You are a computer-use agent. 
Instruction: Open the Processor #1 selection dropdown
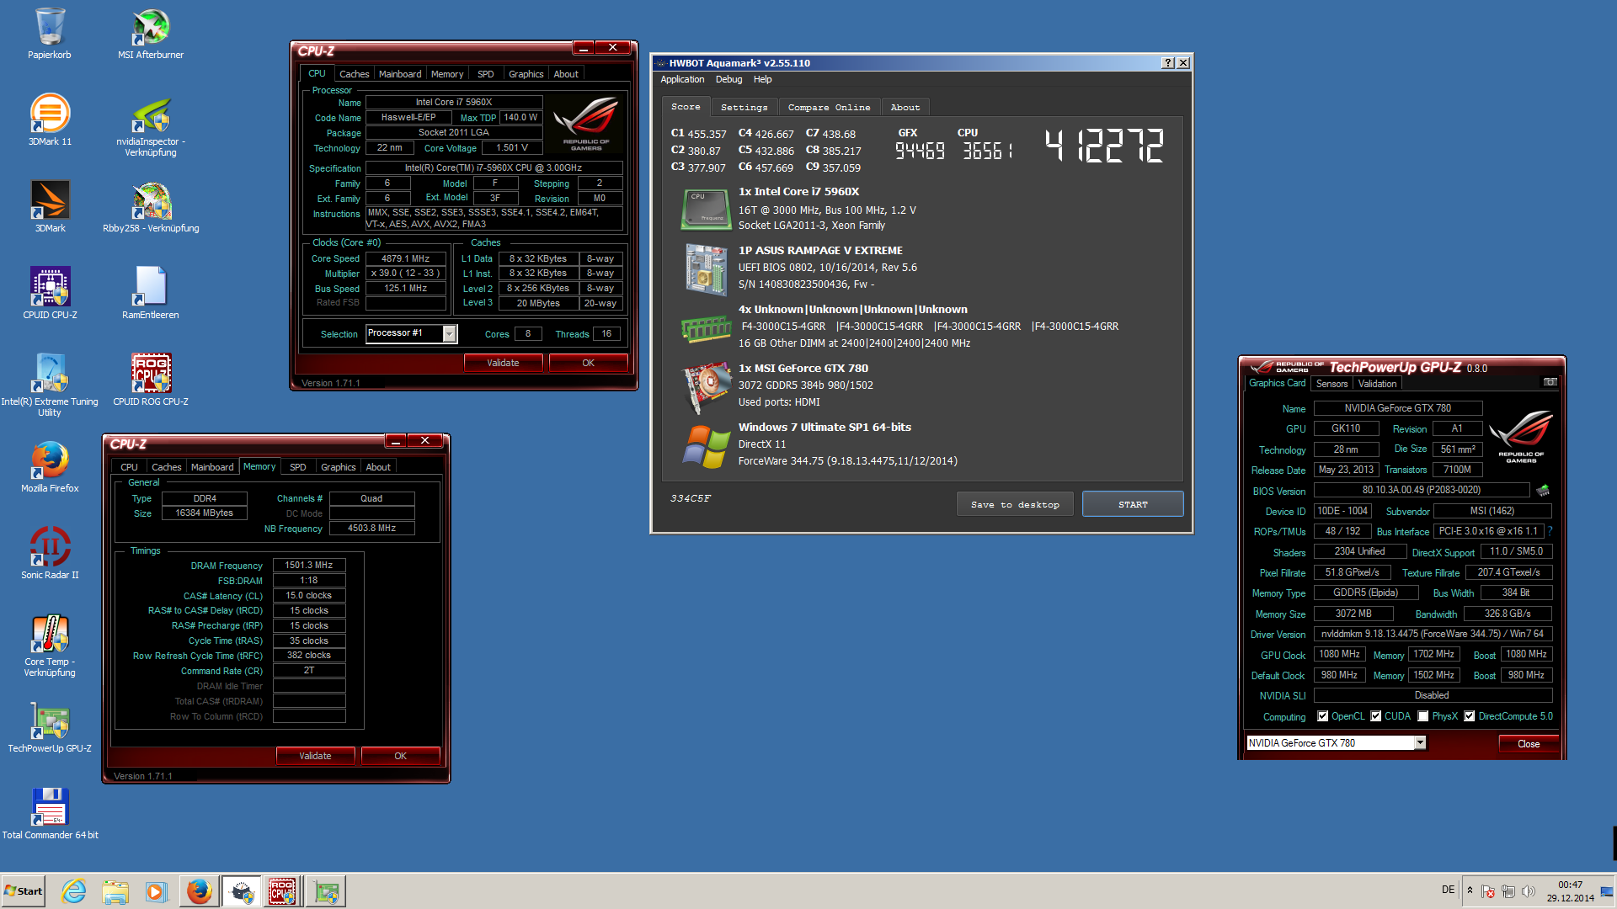(x=449, y=334)
